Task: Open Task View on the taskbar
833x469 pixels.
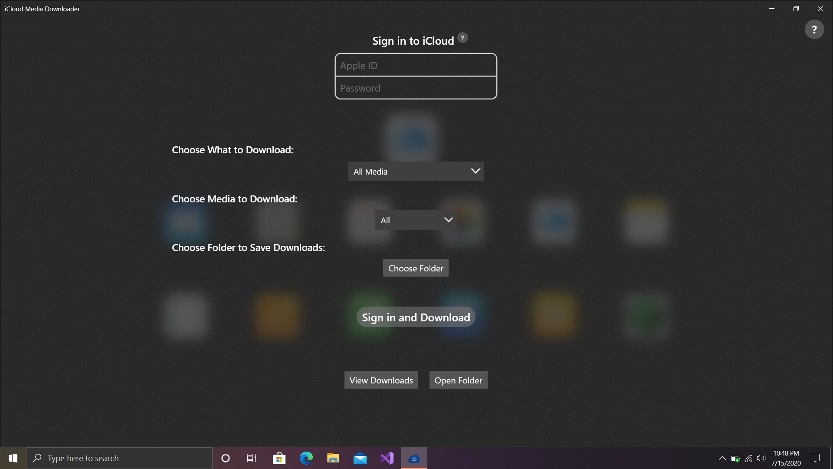Action: (x=252, y=458)
